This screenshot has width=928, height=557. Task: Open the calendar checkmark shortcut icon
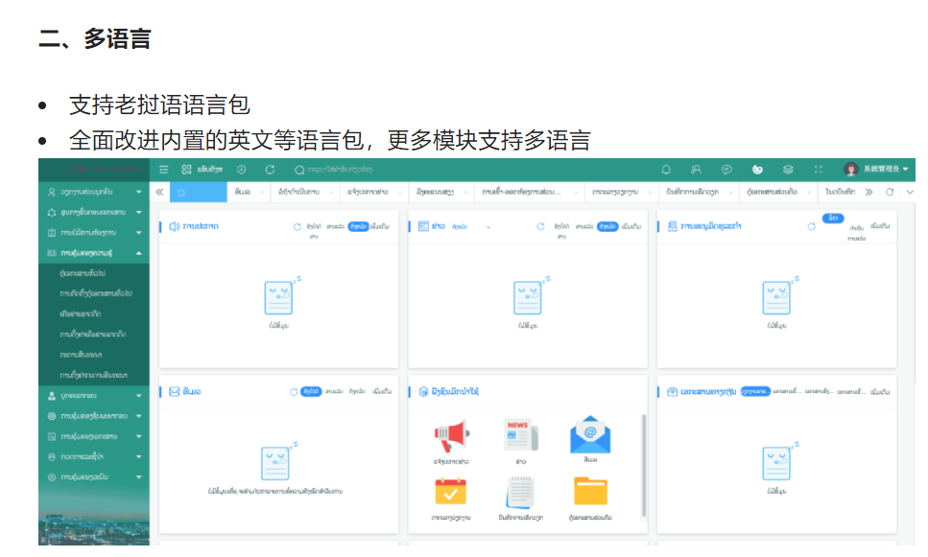[450, 491]
